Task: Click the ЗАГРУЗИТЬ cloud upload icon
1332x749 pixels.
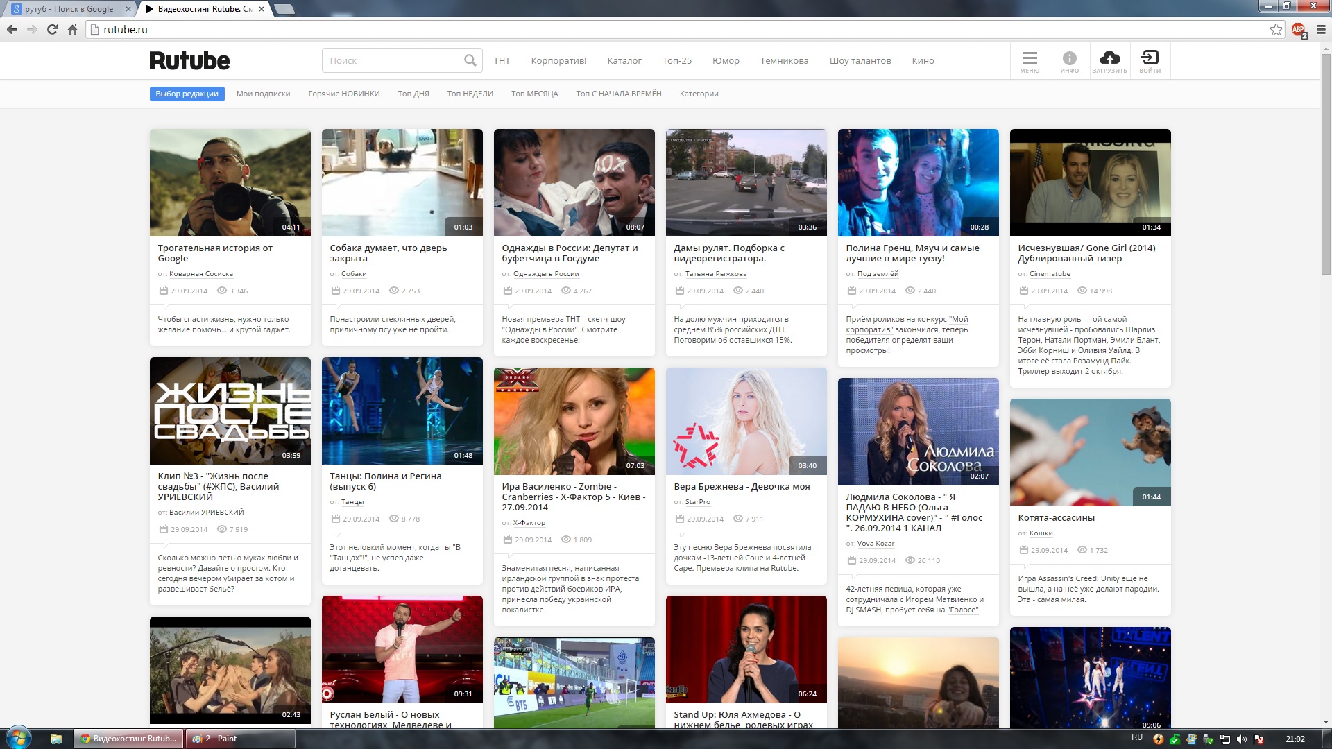Action: pyautogui.click(x=1109, y=61)
